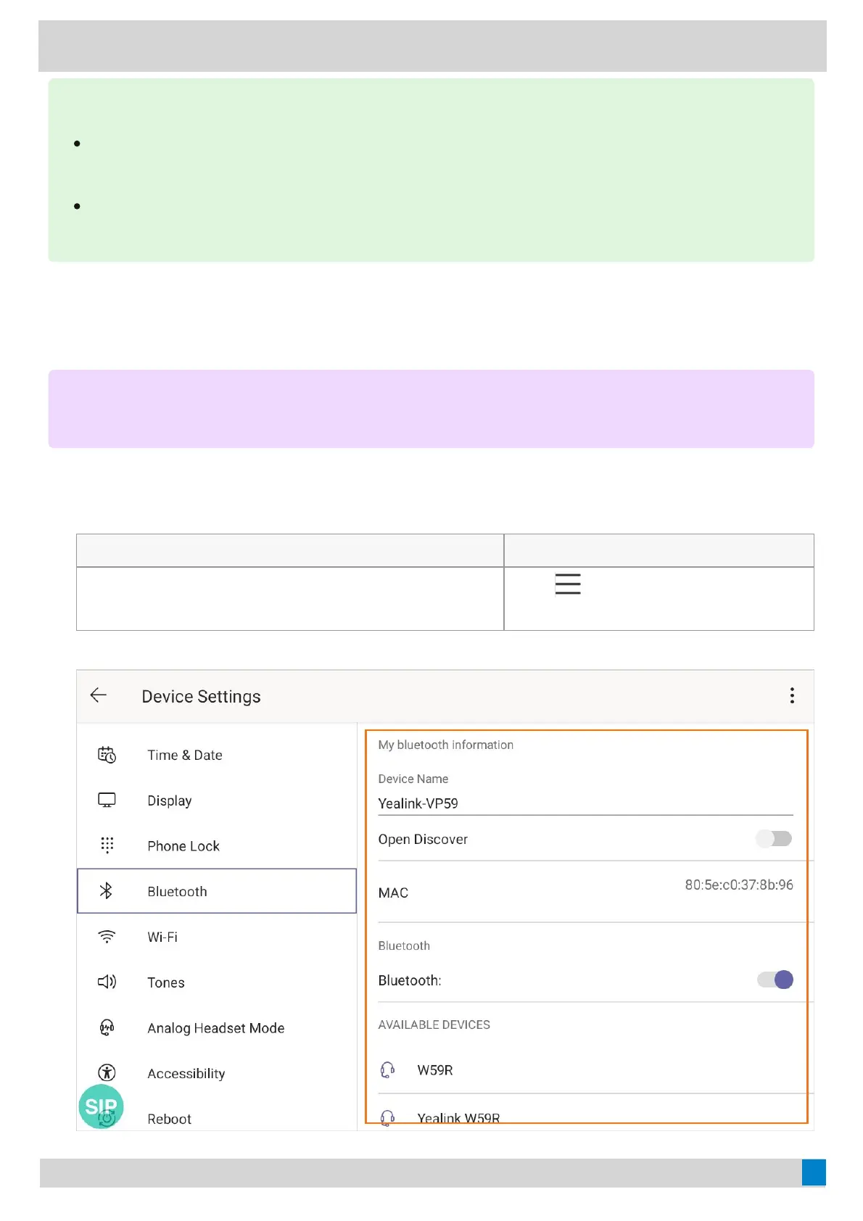Click the hamburger menu icon in table
Screen dimensions: 863x1221
568,584
